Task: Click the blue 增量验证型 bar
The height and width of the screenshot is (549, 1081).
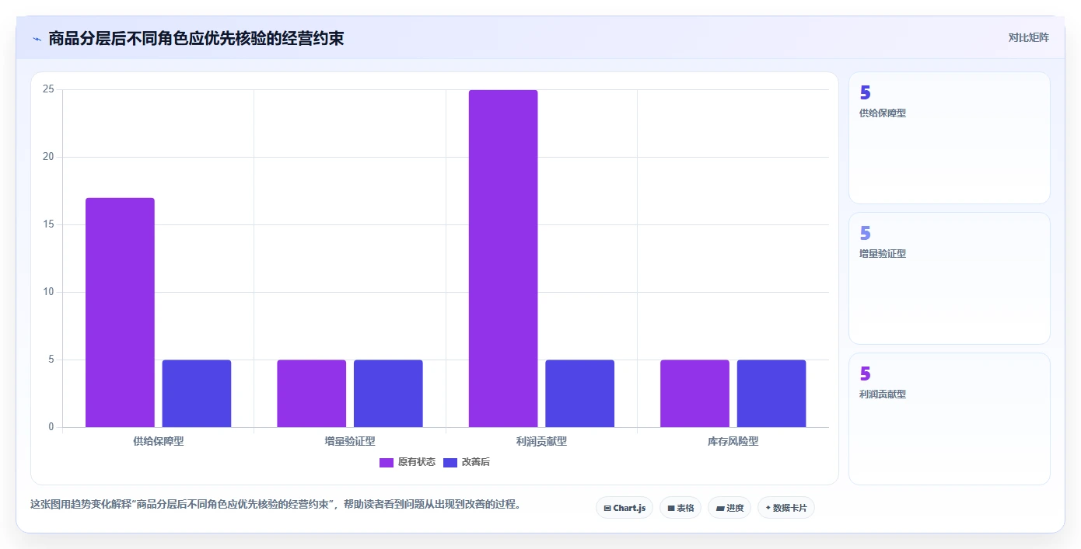Action: point(388,394)
